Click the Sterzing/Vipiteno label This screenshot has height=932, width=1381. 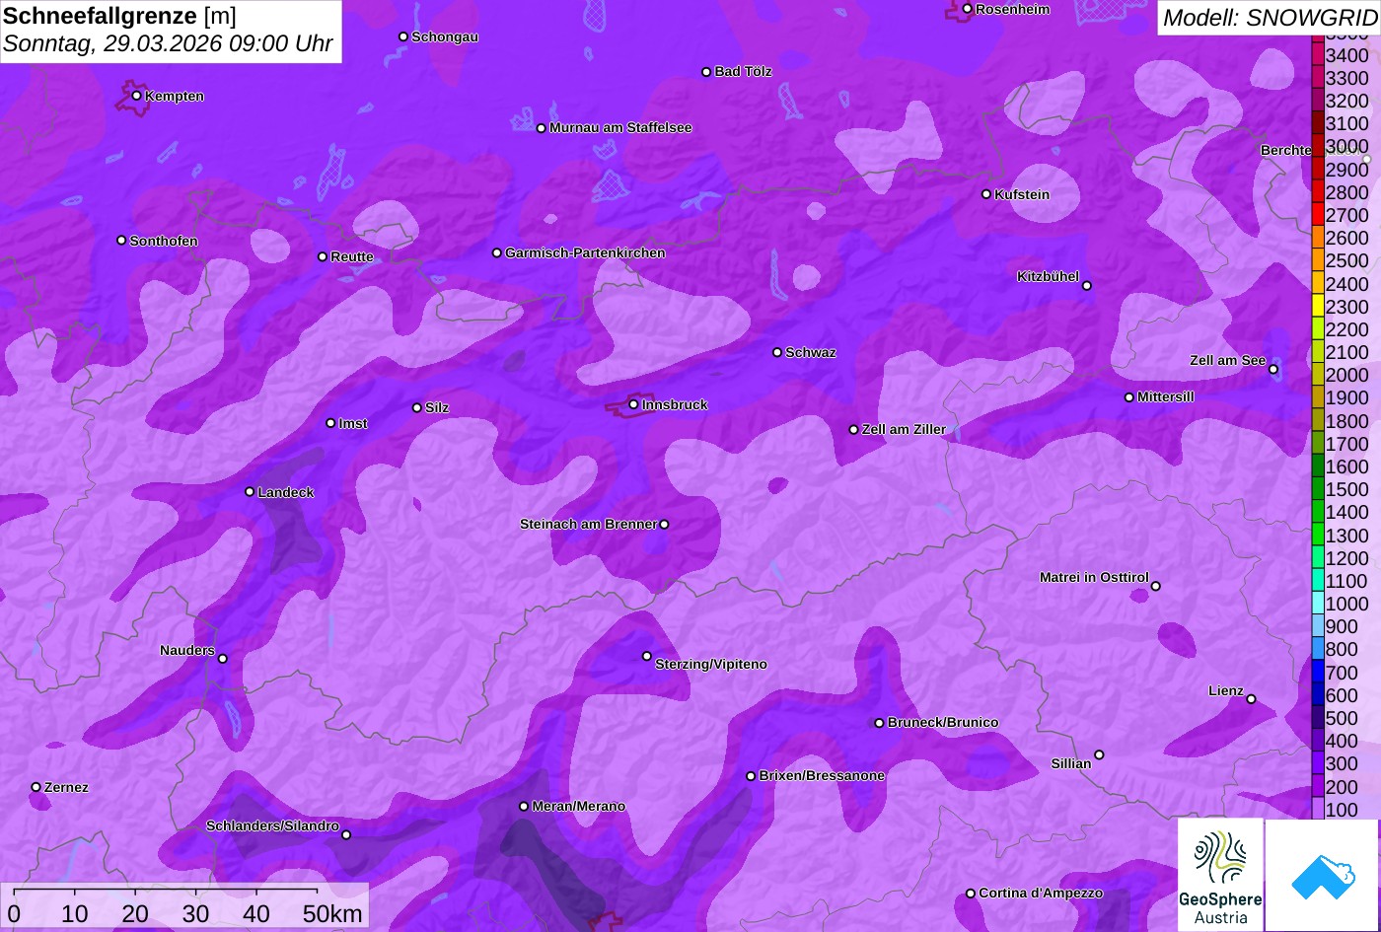tap(711, 664)
